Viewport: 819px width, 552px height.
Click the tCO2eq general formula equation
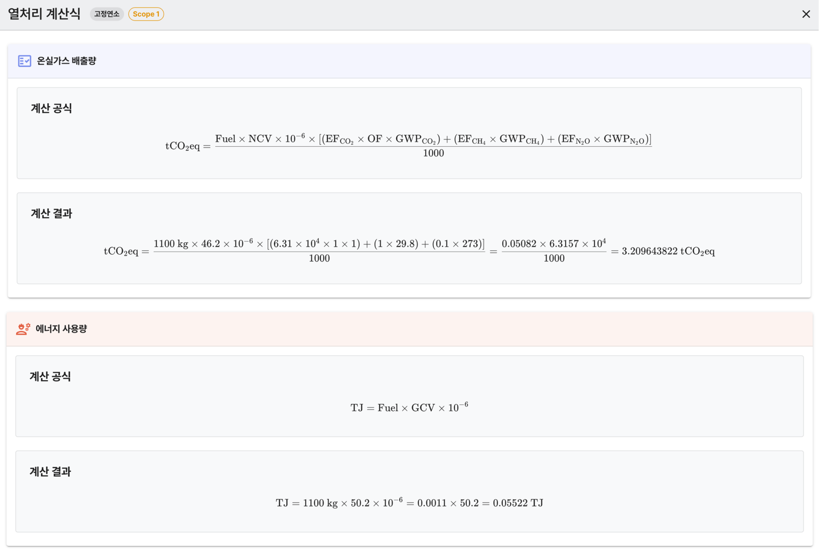(x=408, y=145)
